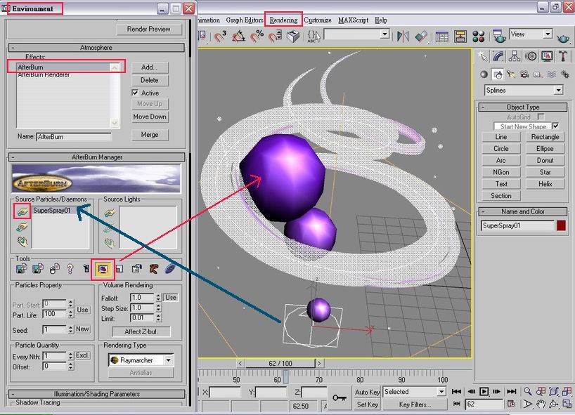Open the Hierarchy panel tab
Screen dimensions: 575x415
click(515, 57)
